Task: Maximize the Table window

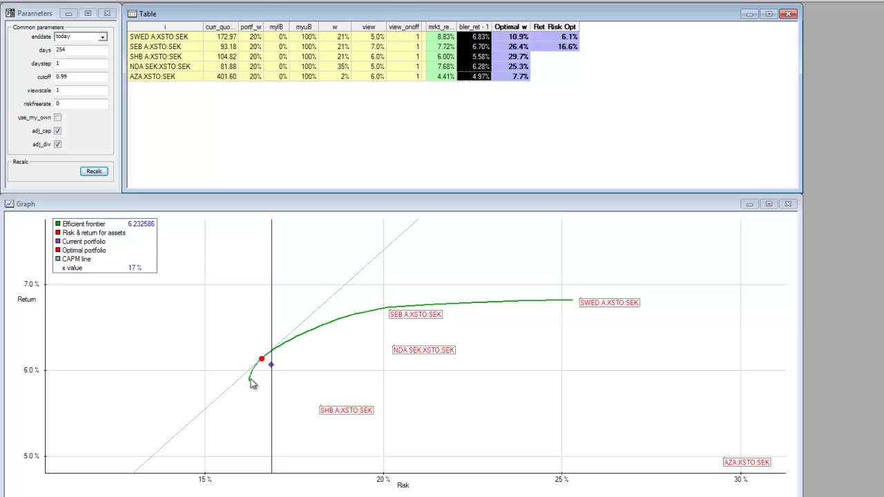Action: (769, 13)
